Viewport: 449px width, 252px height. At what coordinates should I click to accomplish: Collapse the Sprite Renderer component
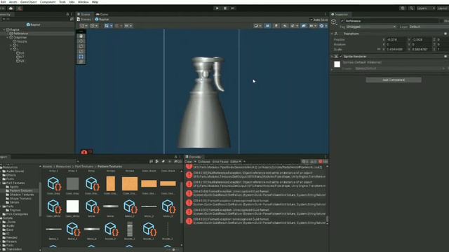point(332,57)
